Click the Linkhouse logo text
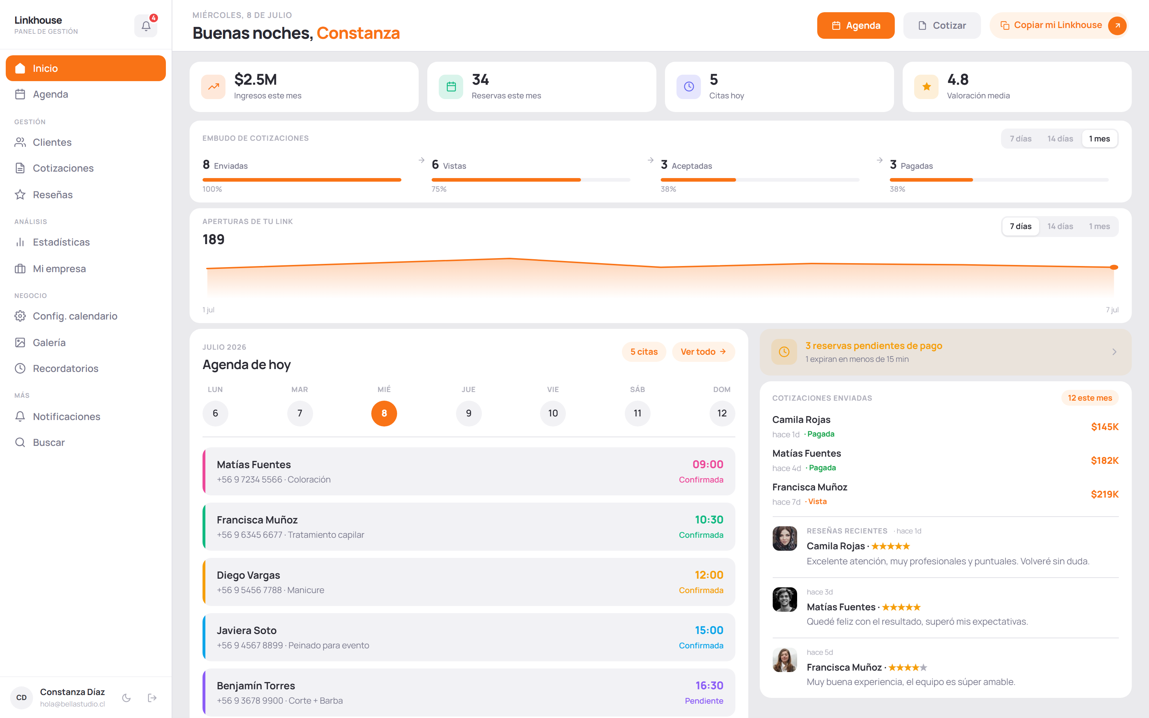1149x718 pixels. click(38, 20)
